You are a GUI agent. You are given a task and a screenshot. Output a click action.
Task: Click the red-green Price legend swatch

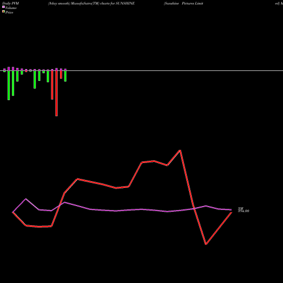[3, 12]
